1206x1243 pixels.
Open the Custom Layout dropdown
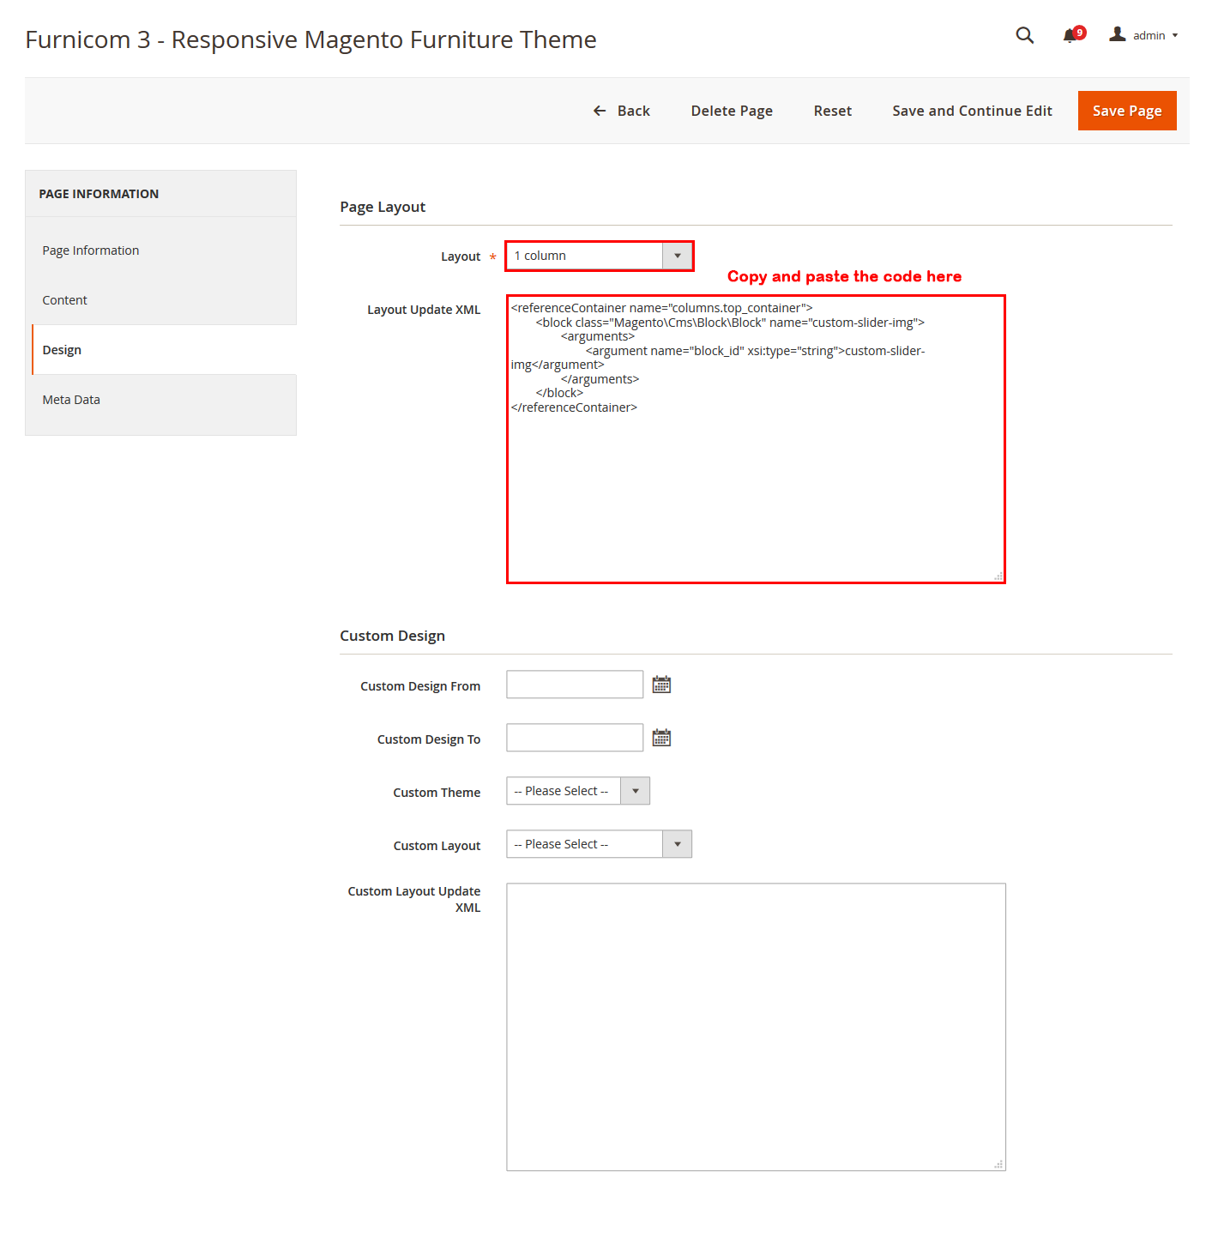[599, 844]
